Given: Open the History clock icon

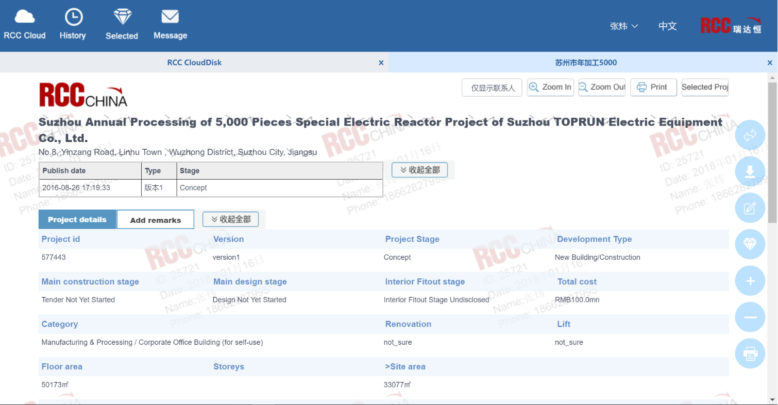Looking at the screenshot, I should pyautogui.click(x=73, y=17).
